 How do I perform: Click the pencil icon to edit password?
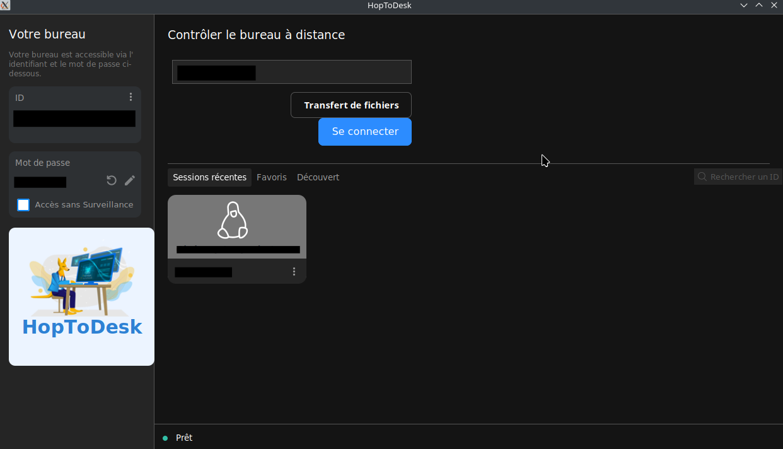coord(130,181)
